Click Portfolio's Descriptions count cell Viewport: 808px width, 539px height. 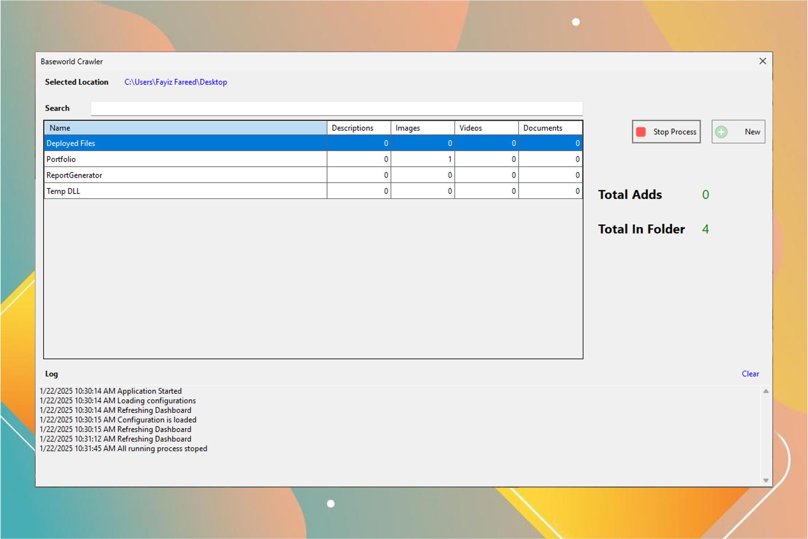pos(359,159)
